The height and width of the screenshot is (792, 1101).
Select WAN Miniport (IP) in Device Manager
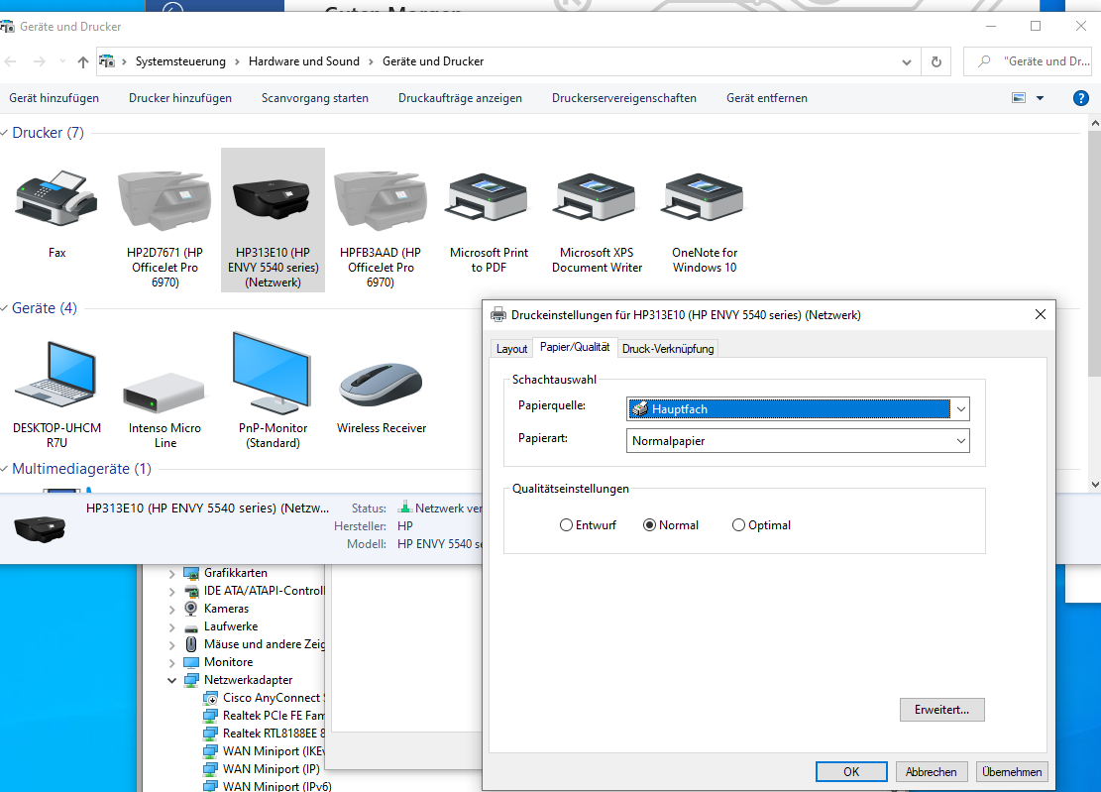262,769
